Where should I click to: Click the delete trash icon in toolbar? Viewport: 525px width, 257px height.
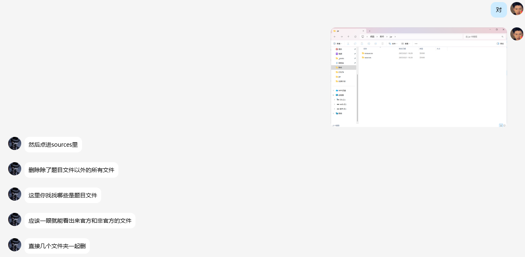382,44
